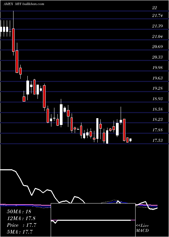Click the <<Live MACD label
169x237 pixels.
tap(142, 228)
